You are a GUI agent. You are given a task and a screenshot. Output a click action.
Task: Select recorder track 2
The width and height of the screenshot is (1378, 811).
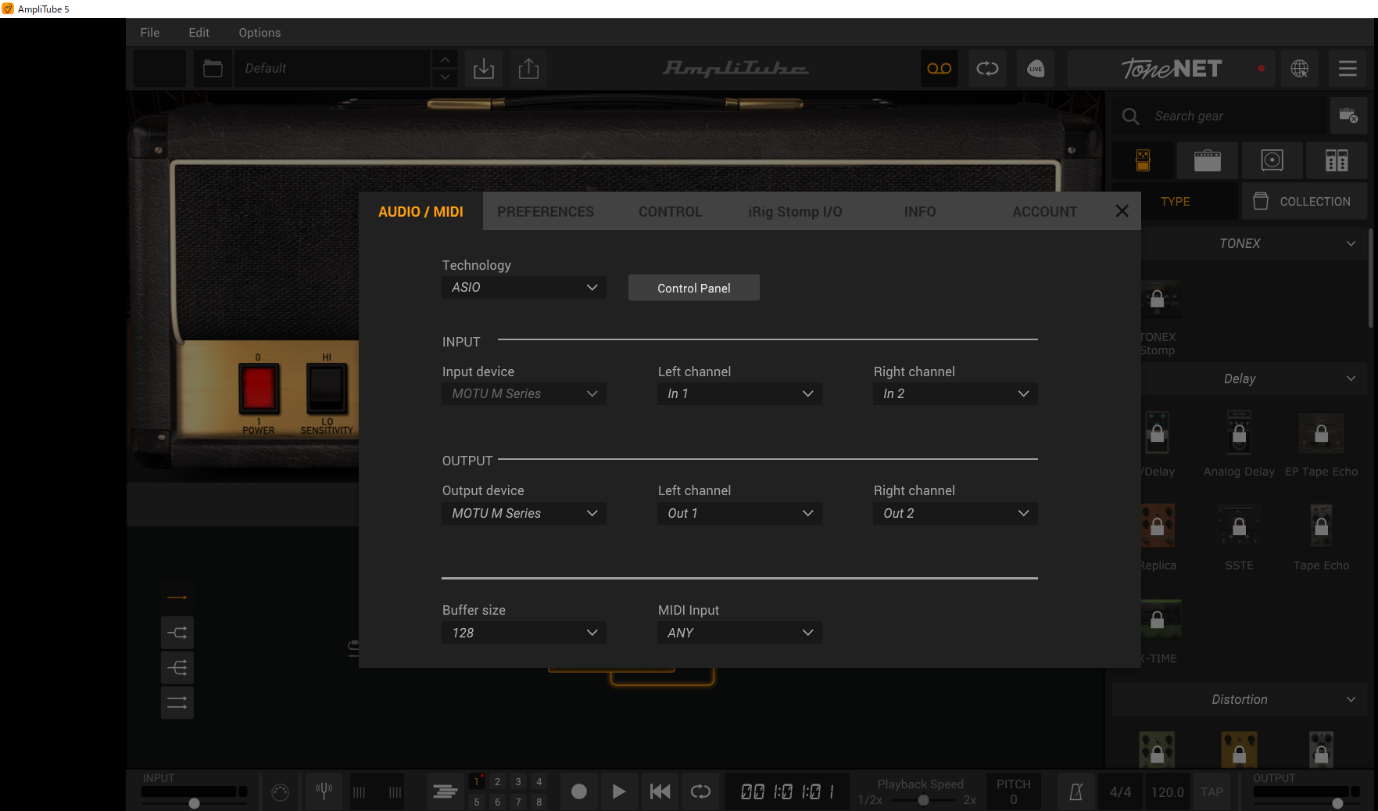[x=497, y=781]
